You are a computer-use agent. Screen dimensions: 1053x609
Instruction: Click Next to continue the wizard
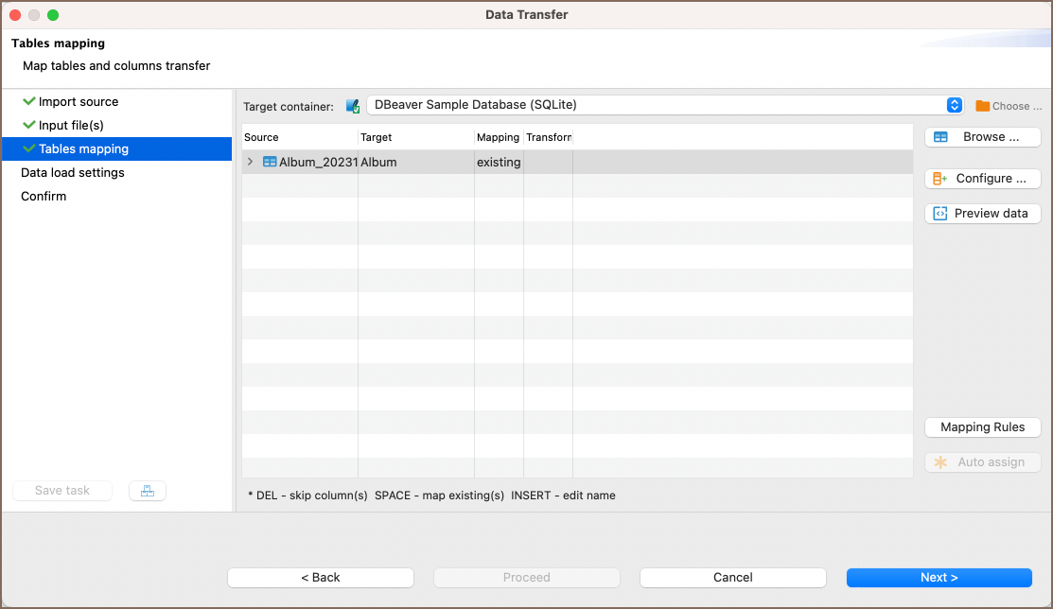click(x=939, y=578)
